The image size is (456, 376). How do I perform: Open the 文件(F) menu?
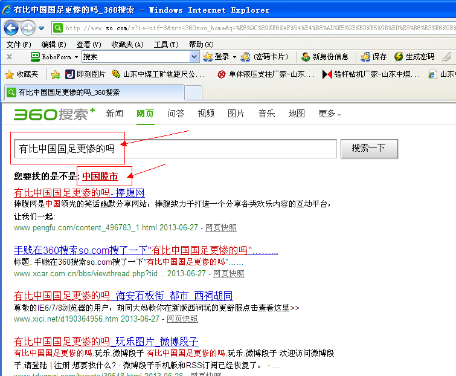19,45
